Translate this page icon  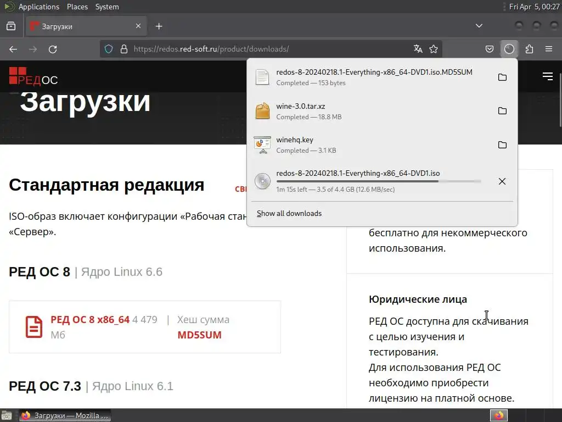[418, 49]
